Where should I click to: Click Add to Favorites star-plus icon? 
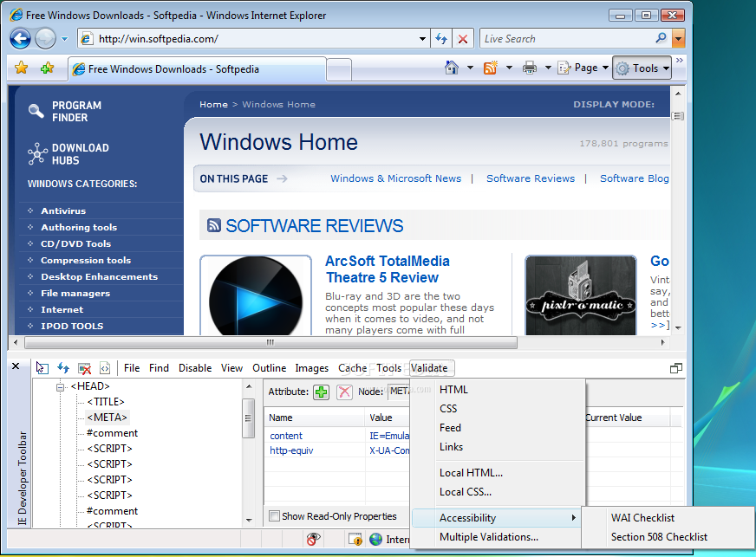[47, 68]
